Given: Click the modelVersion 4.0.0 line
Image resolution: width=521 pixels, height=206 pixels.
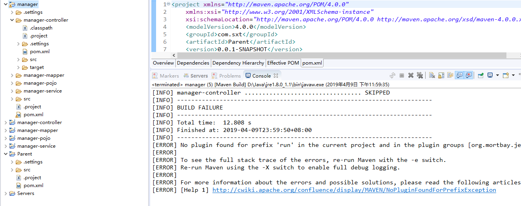Looking at the screenshot, I should click(246, 27).
